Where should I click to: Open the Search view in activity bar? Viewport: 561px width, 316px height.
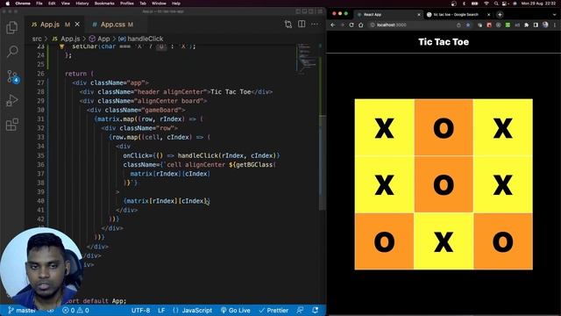pyautogui.click(x=12, y=52)
